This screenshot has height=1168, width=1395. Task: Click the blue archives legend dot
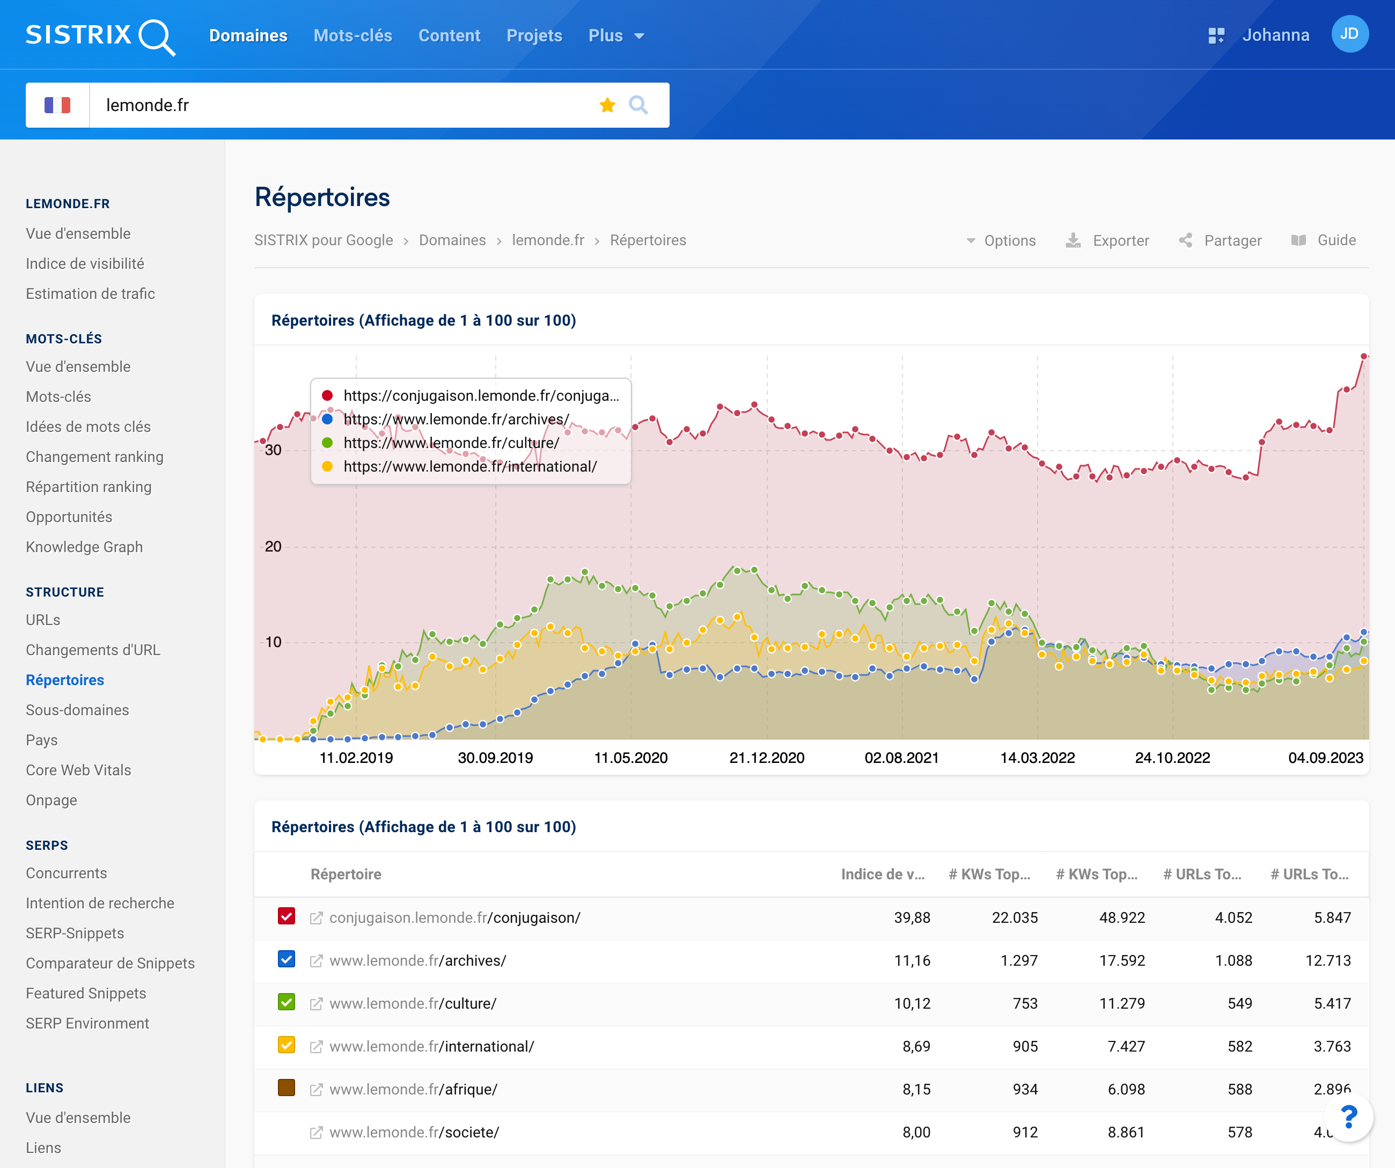pos(327,419)
